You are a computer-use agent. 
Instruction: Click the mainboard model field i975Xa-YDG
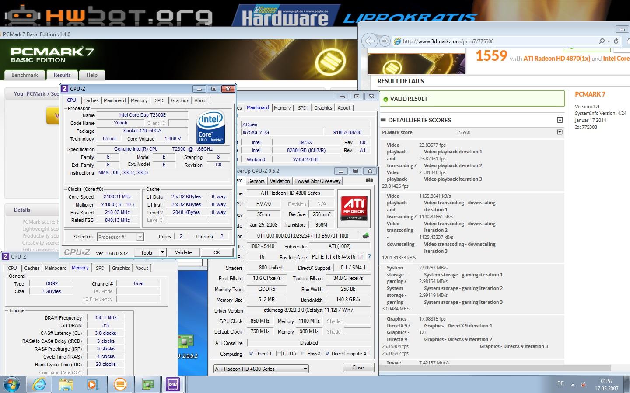click(281, 132)
